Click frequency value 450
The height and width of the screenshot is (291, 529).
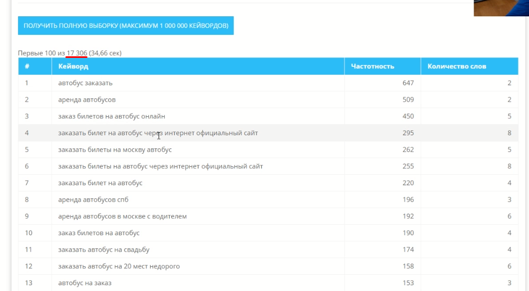(408, 116)
